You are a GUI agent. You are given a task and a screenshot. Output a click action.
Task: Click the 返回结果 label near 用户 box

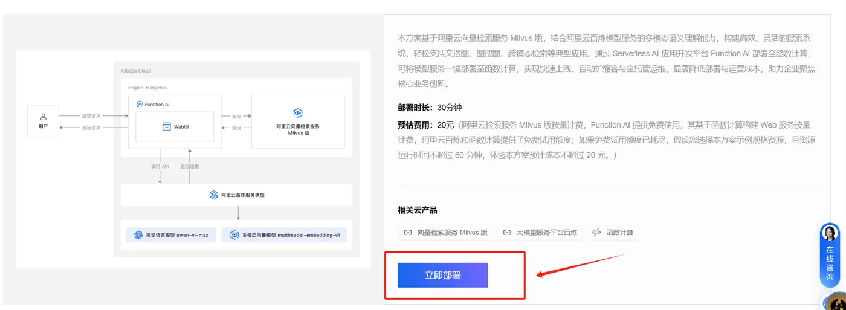click(x=91, y=128)
